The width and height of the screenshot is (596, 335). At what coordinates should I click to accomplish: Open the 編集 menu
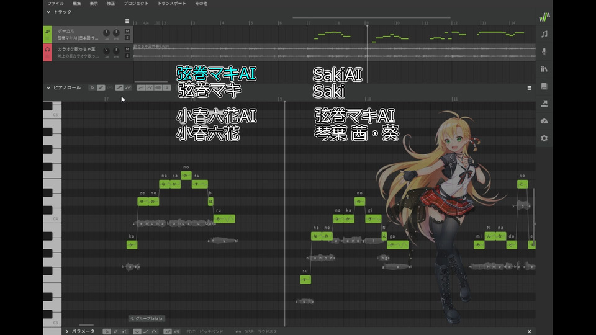click(x=77, y=4)
